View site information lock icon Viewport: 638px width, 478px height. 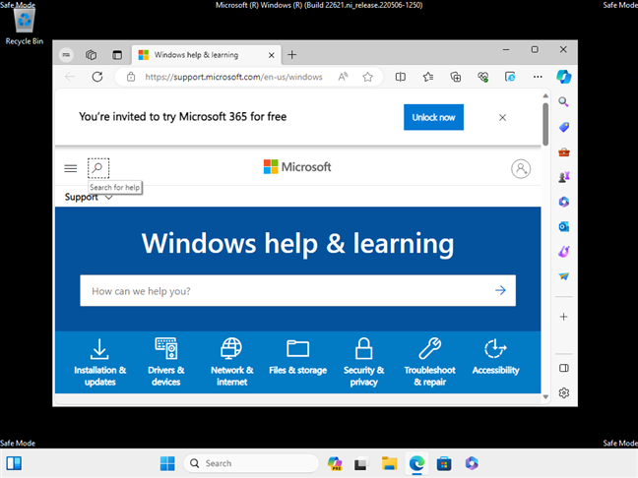click(131, 77)
